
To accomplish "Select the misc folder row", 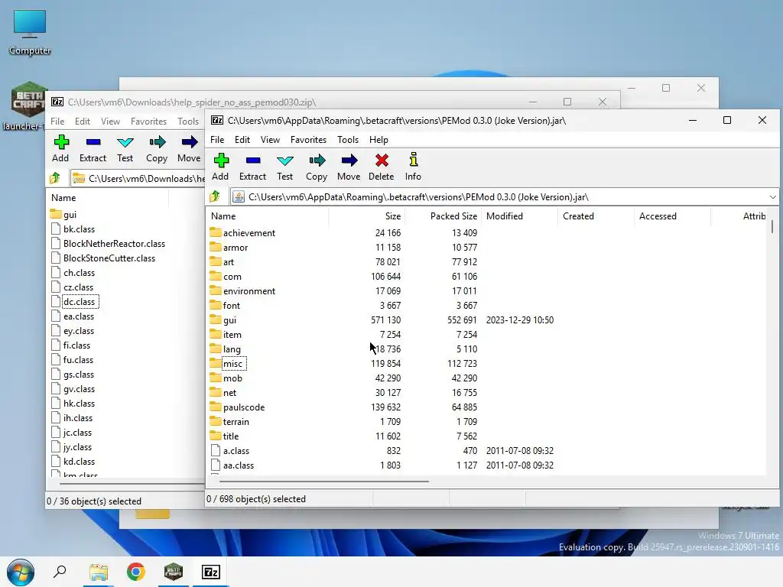I will click(232, 363).
